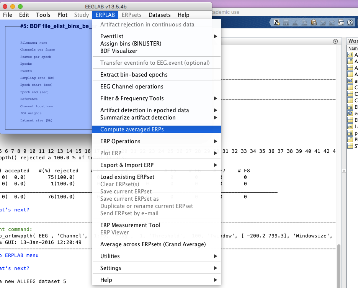Viewport: 358px width, 288px height.
Task: Click the Command Window vertical scrollbar thumb
Action: point(339,266)
